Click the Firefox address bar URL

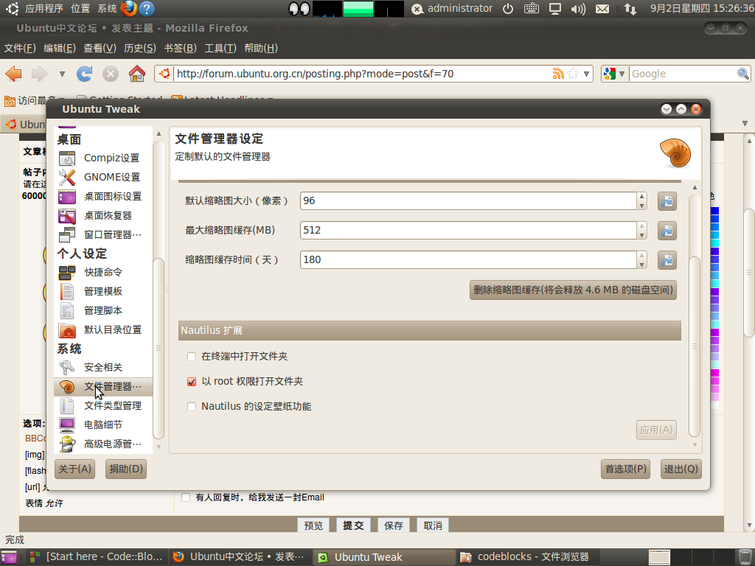(315, 74)
